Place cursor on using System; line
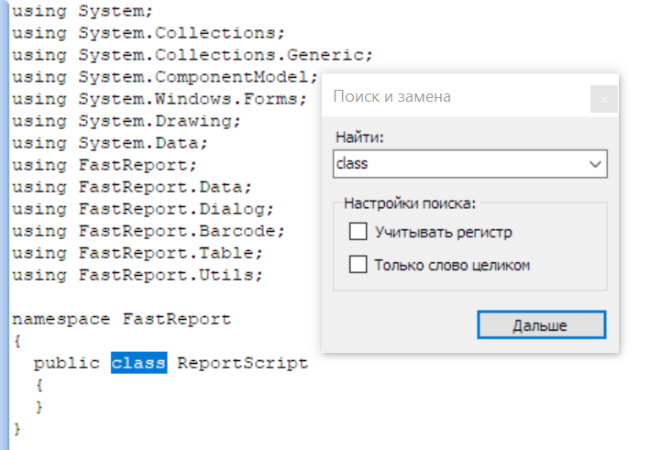 [83, 11]
